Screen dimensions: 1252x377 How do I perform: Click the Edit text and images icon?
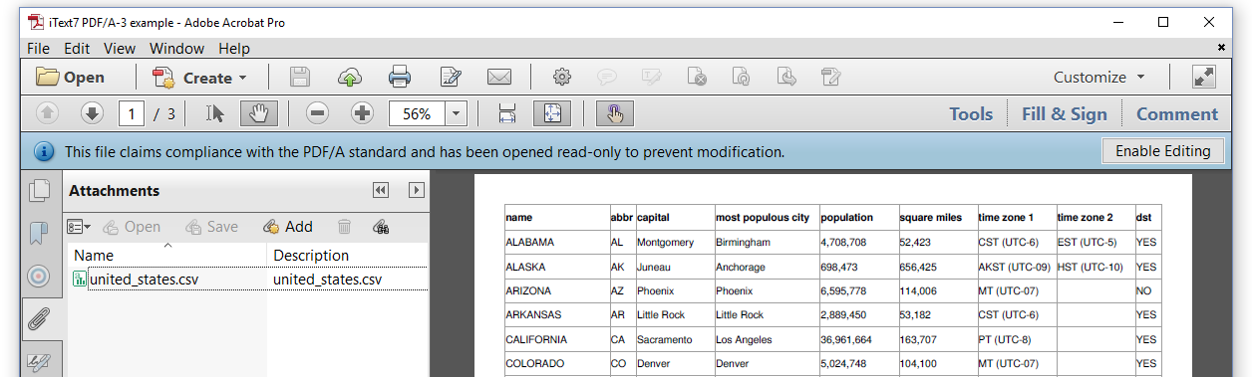[450, 77]
